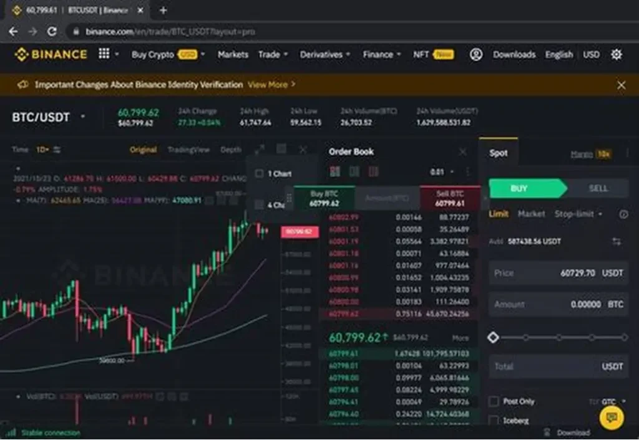639x440 pixels.
Task: Click the amount percentage slider handle
Action: tap(493, 337)
